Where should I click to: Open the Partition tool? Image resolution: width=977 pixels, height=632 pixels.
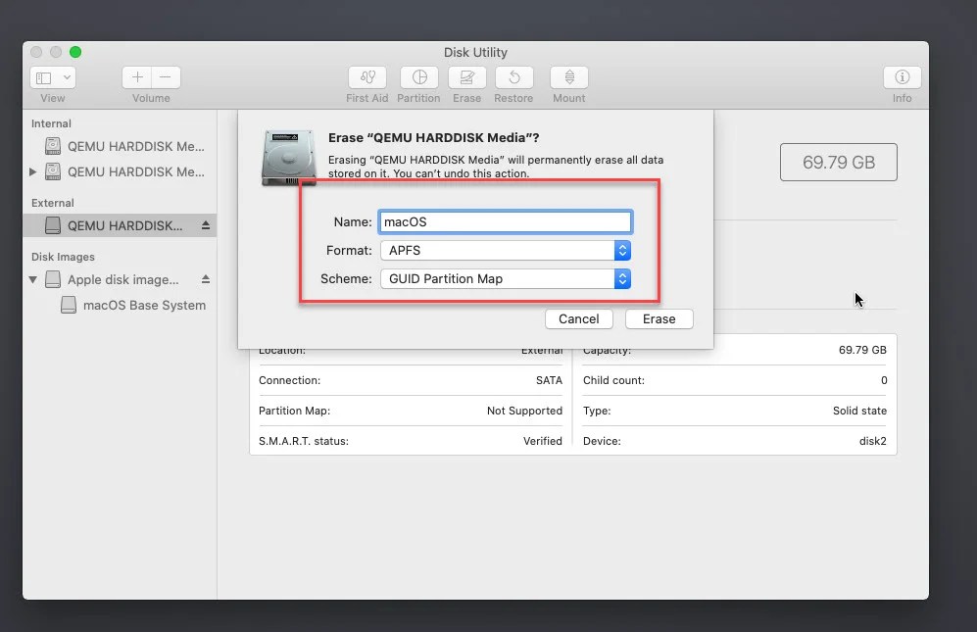tap(418, 80)
